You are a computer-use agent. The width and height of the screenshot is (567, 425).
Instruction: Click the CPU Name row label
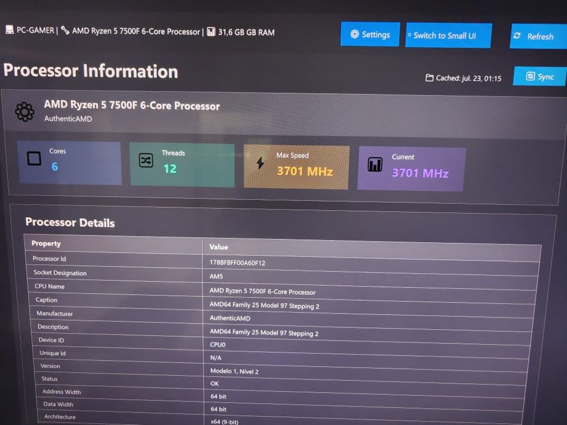click(50, 286)
